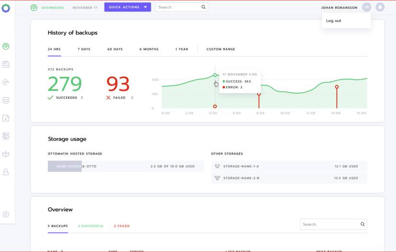Click the STORAGE-NAME-1-A storage row
Image resolution: width=396 pixels, height=252 pixels.
pos(289,167)
